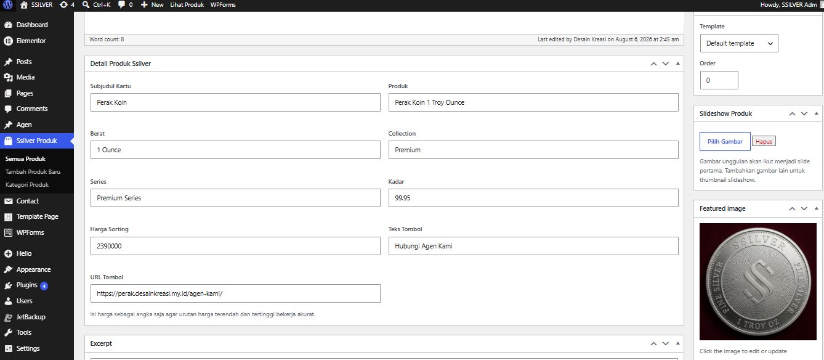
Task: Move the Excerpt panel down
Action: click(x=666, y=343)
